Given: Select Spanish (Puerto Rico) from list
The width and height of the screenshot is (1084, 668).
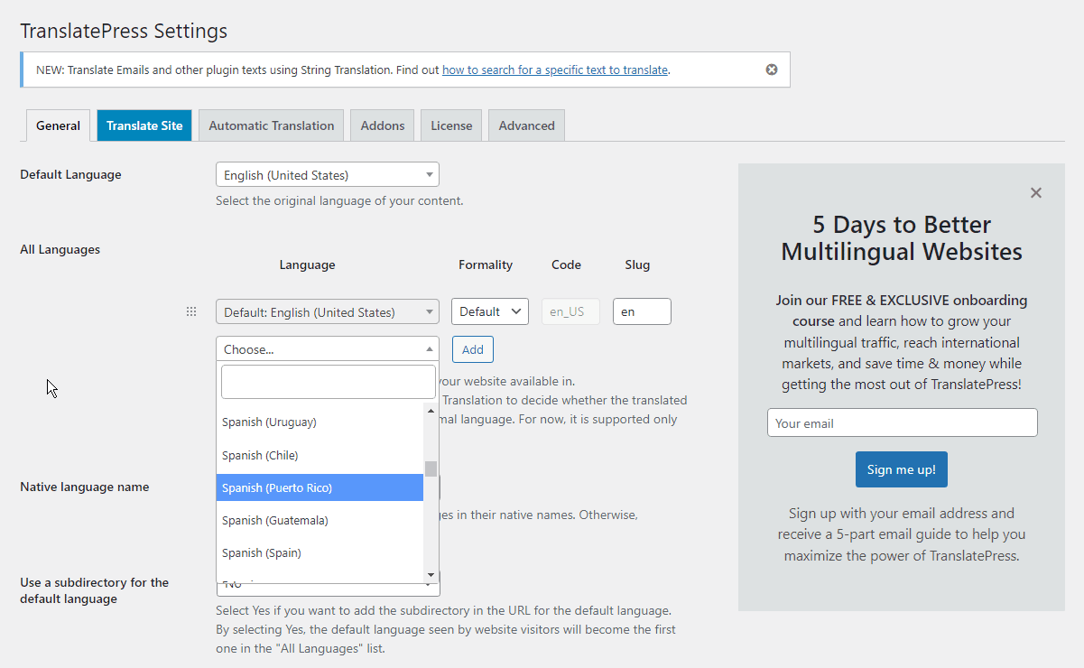Looking at the screenshot, I should coord(320,487).
